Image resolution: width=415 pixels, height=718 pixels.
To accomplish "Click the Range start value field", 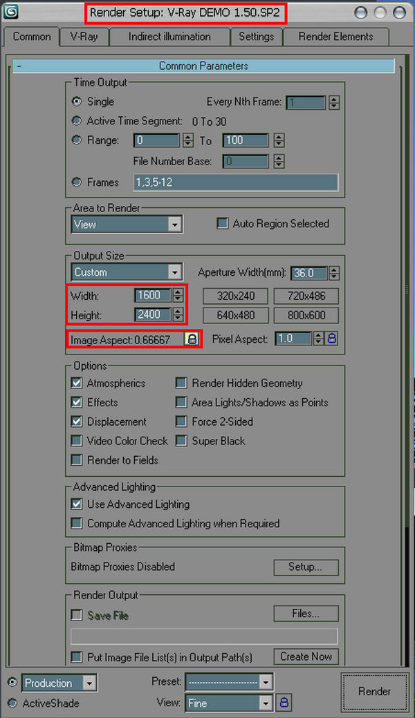I will tap(156, 140).
